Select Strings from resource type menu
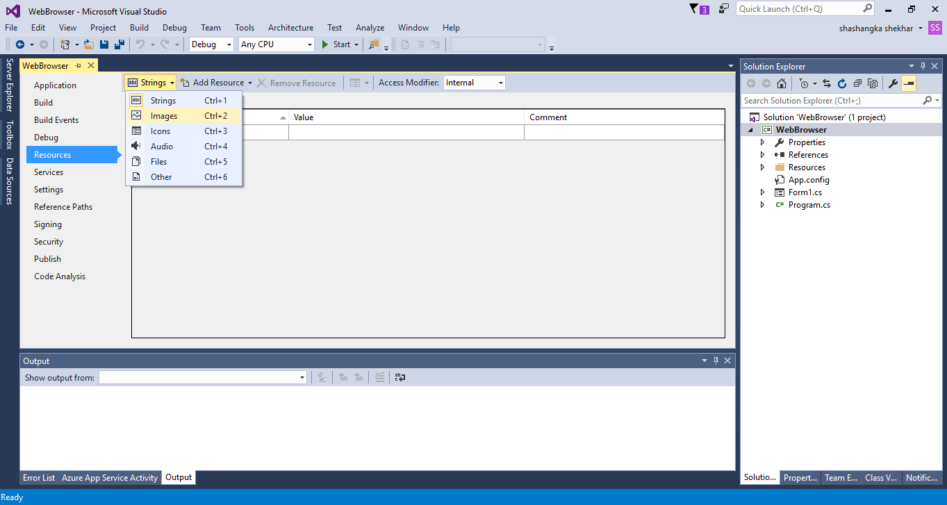The image size is (947, 505). [183, 101]
